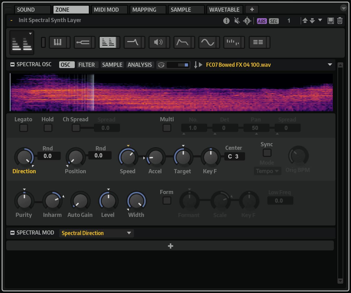This screenshot has height=293, width=351.
Task: Enable the Legato checkbox
Action: pos(24,128)
